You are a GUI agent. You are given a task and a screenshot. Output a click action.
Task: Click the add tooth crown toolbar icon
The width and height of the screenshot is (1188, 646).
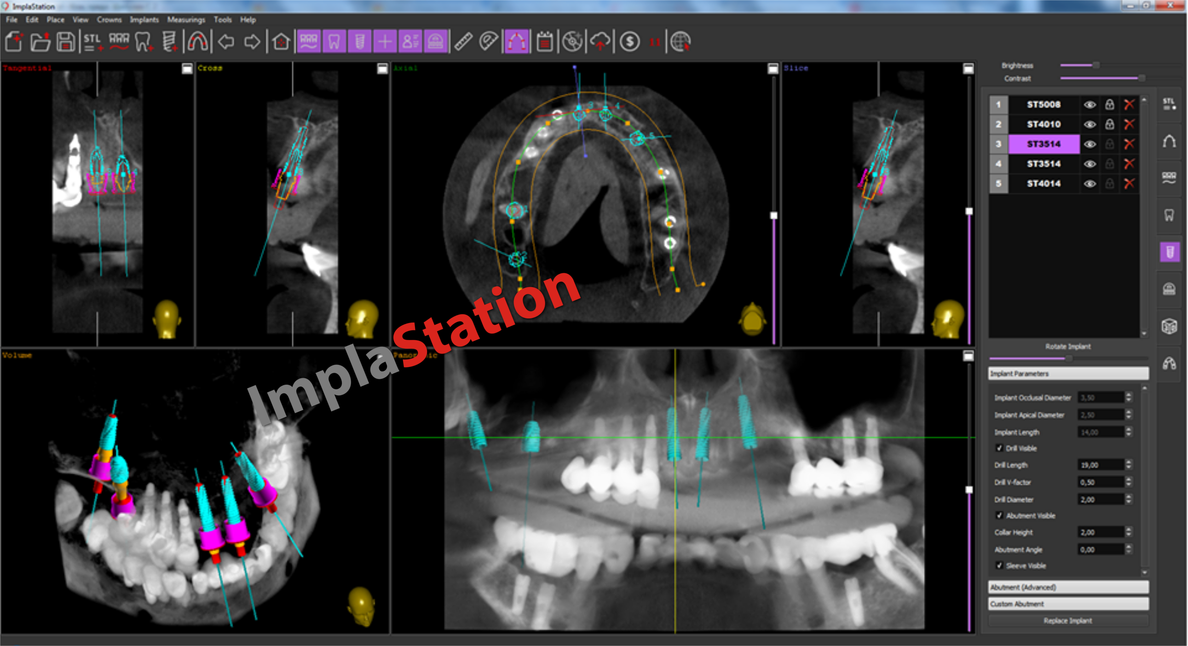pyautogui.click(x=144, y=41)
